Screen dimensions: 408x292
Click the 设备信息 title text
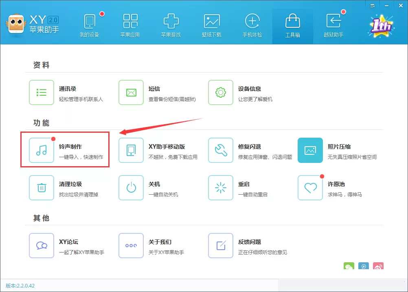click(250, 89)
